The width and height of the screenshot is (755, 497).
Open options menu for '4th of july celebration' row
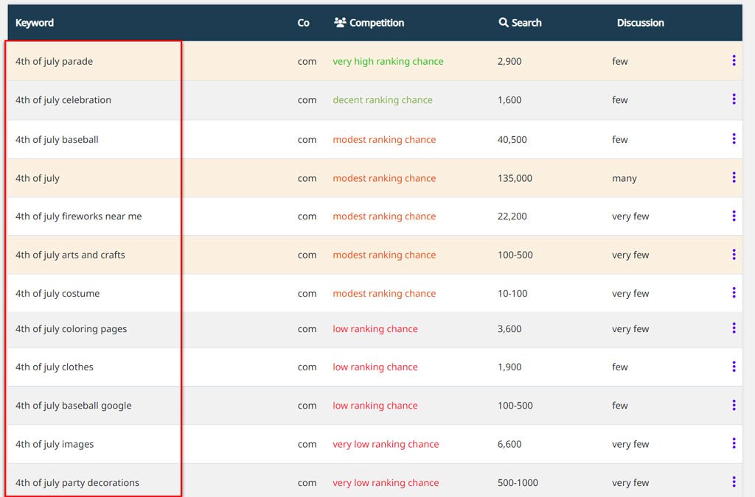734,99
